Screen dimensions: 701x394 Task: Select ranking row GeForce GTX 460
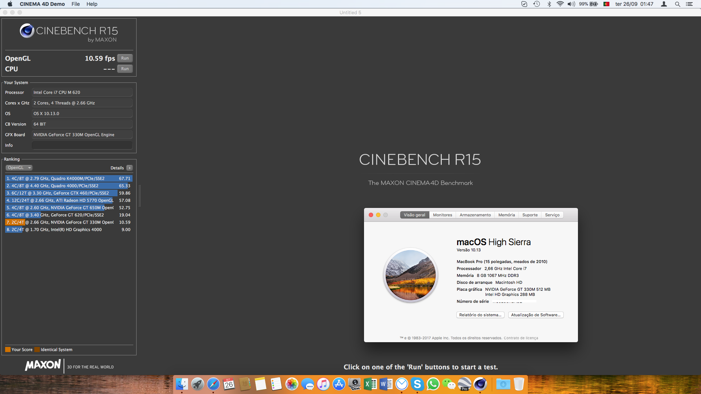click(69, 193)
